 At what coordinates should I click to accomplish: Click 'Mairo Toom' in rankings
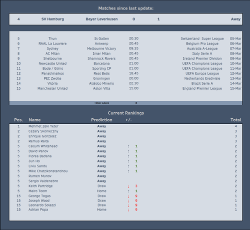click(38, 191)
